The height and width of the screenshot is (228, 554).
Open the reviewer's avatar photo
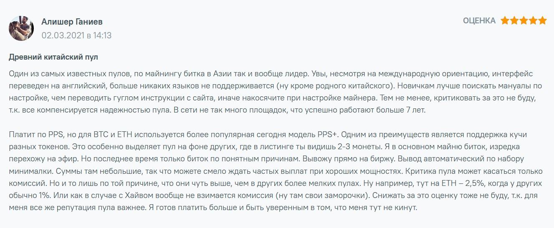click(21, 28)
